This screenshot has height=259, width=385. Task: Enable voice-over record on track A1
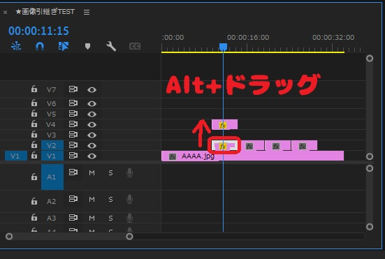pyautogui.click(x=130, y=173)
